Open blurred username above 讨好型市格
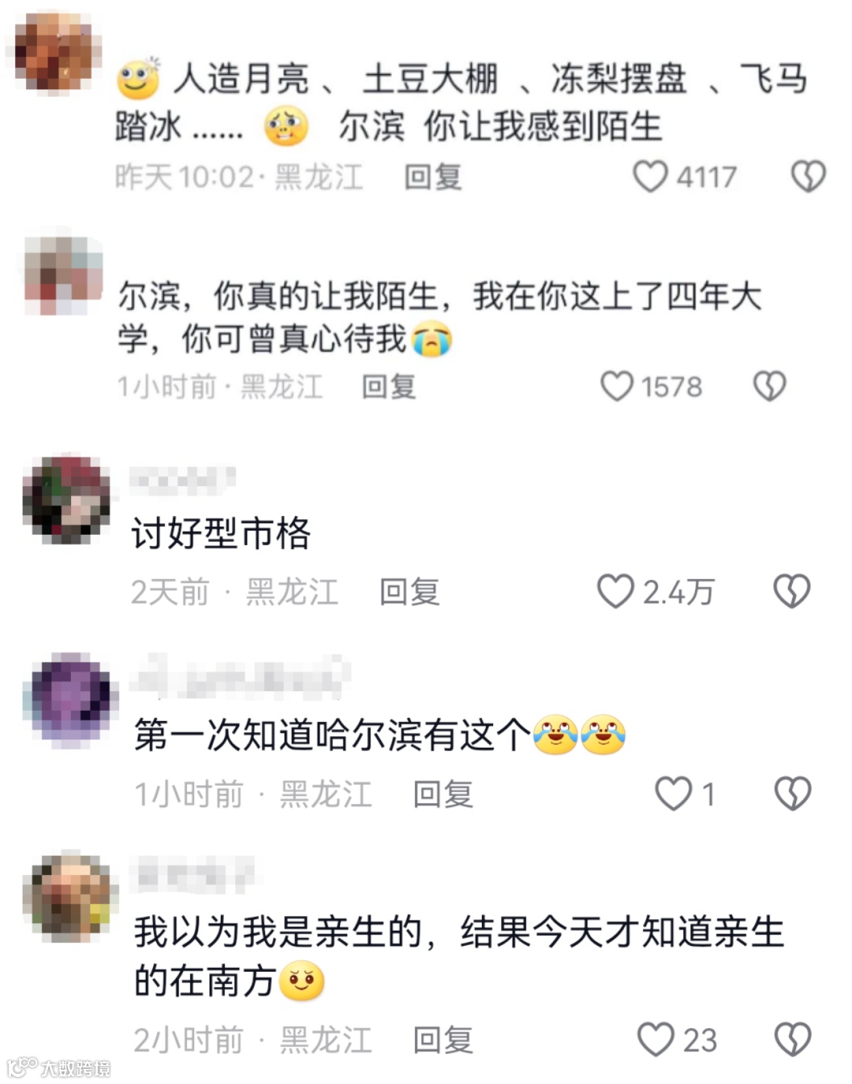This screenshot has width=852, height=1084. tap(183, 480)
